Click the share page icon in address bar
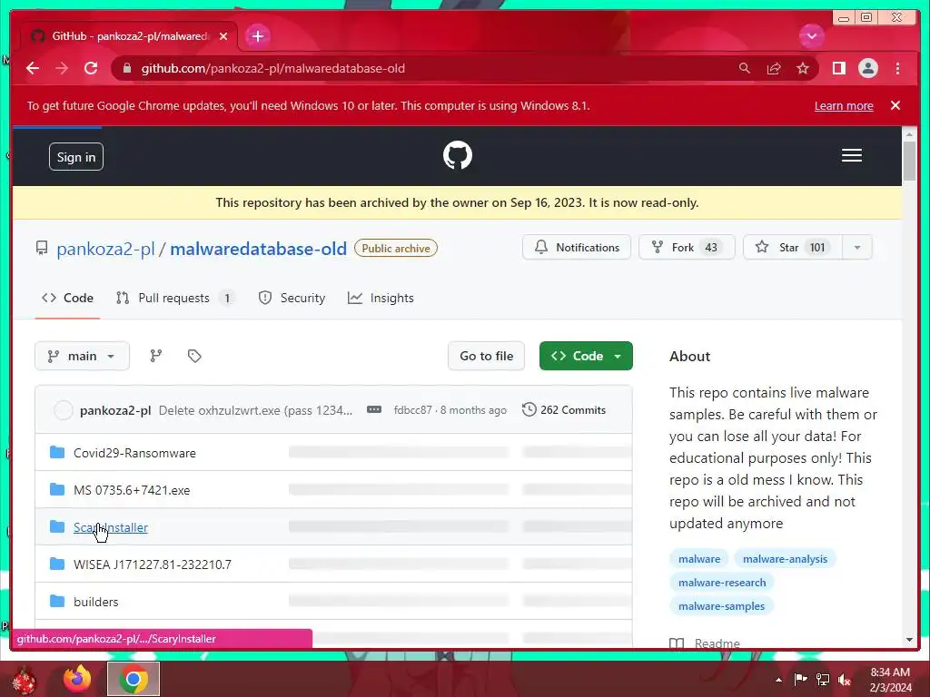 pos(774,68)
